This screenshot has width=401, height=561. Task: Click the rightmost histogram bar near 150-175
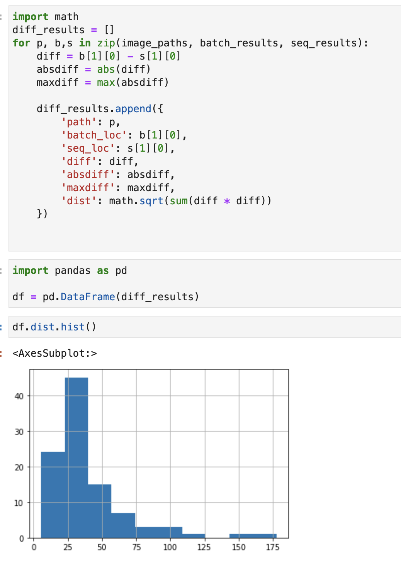click(253, 536)
